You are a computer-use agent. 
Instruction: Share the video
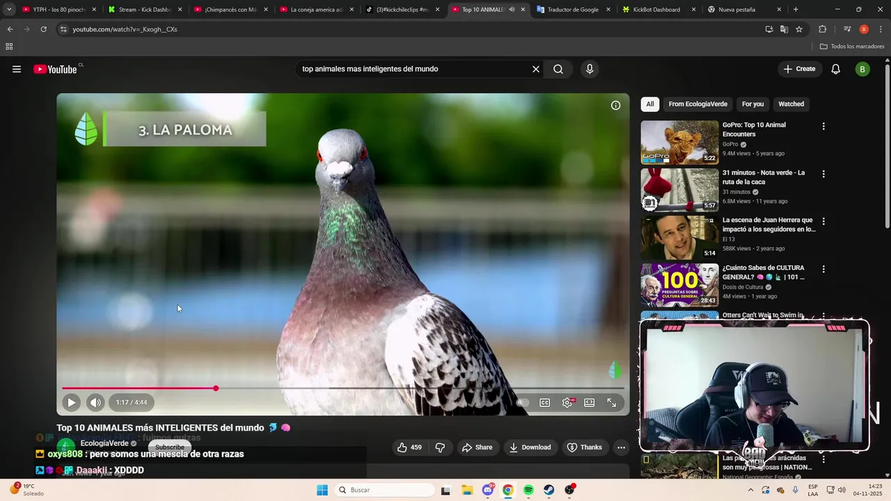(x=477, y=447)
